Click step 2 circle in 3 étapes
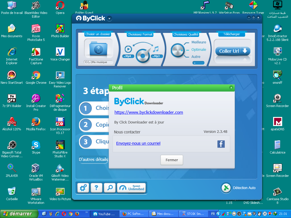Screen dimensions: 291x218 click(x=86, y=125)
